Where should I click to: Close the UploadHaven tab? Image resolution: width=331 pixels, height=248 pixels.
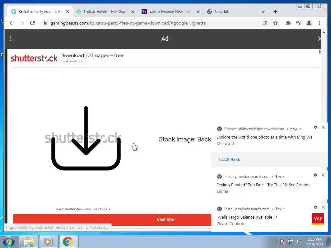(x=133, y=12)
